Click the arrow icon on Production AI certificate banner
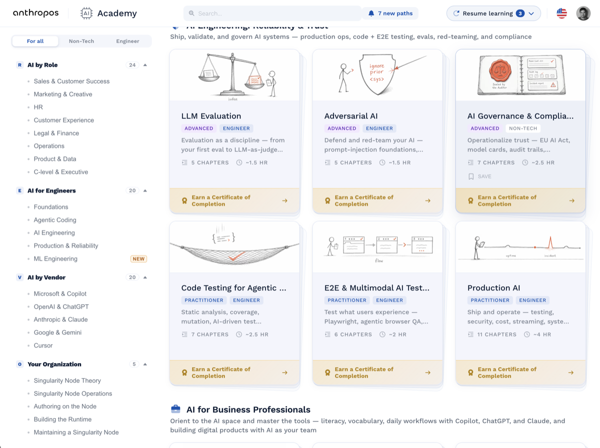 pyautogui.click(x=570, y=373)
